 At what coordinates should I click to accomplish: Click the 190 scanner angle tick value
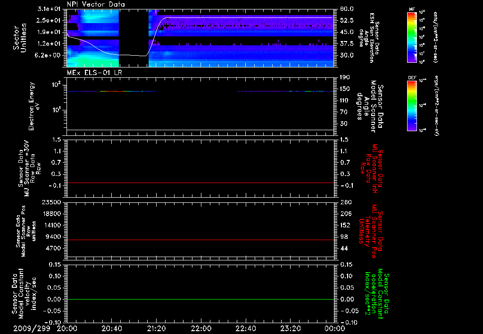tap(345, 77)
